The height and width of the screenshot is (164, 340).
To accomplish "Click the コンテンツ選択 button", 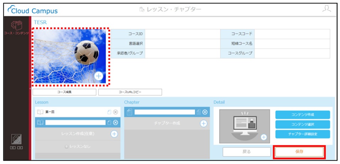I will click(303, 125).
